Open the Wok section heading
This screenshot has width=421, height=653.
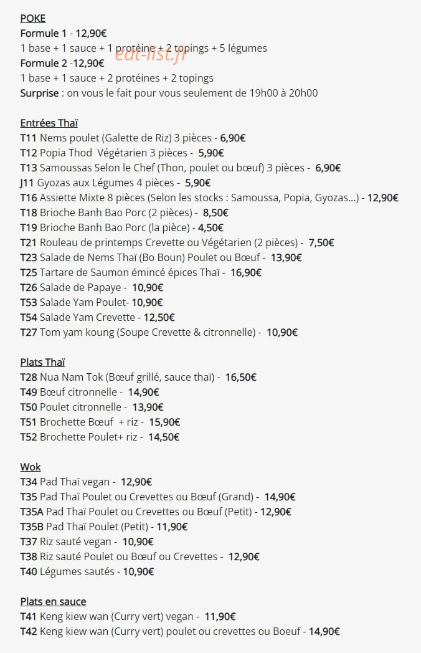31,467
